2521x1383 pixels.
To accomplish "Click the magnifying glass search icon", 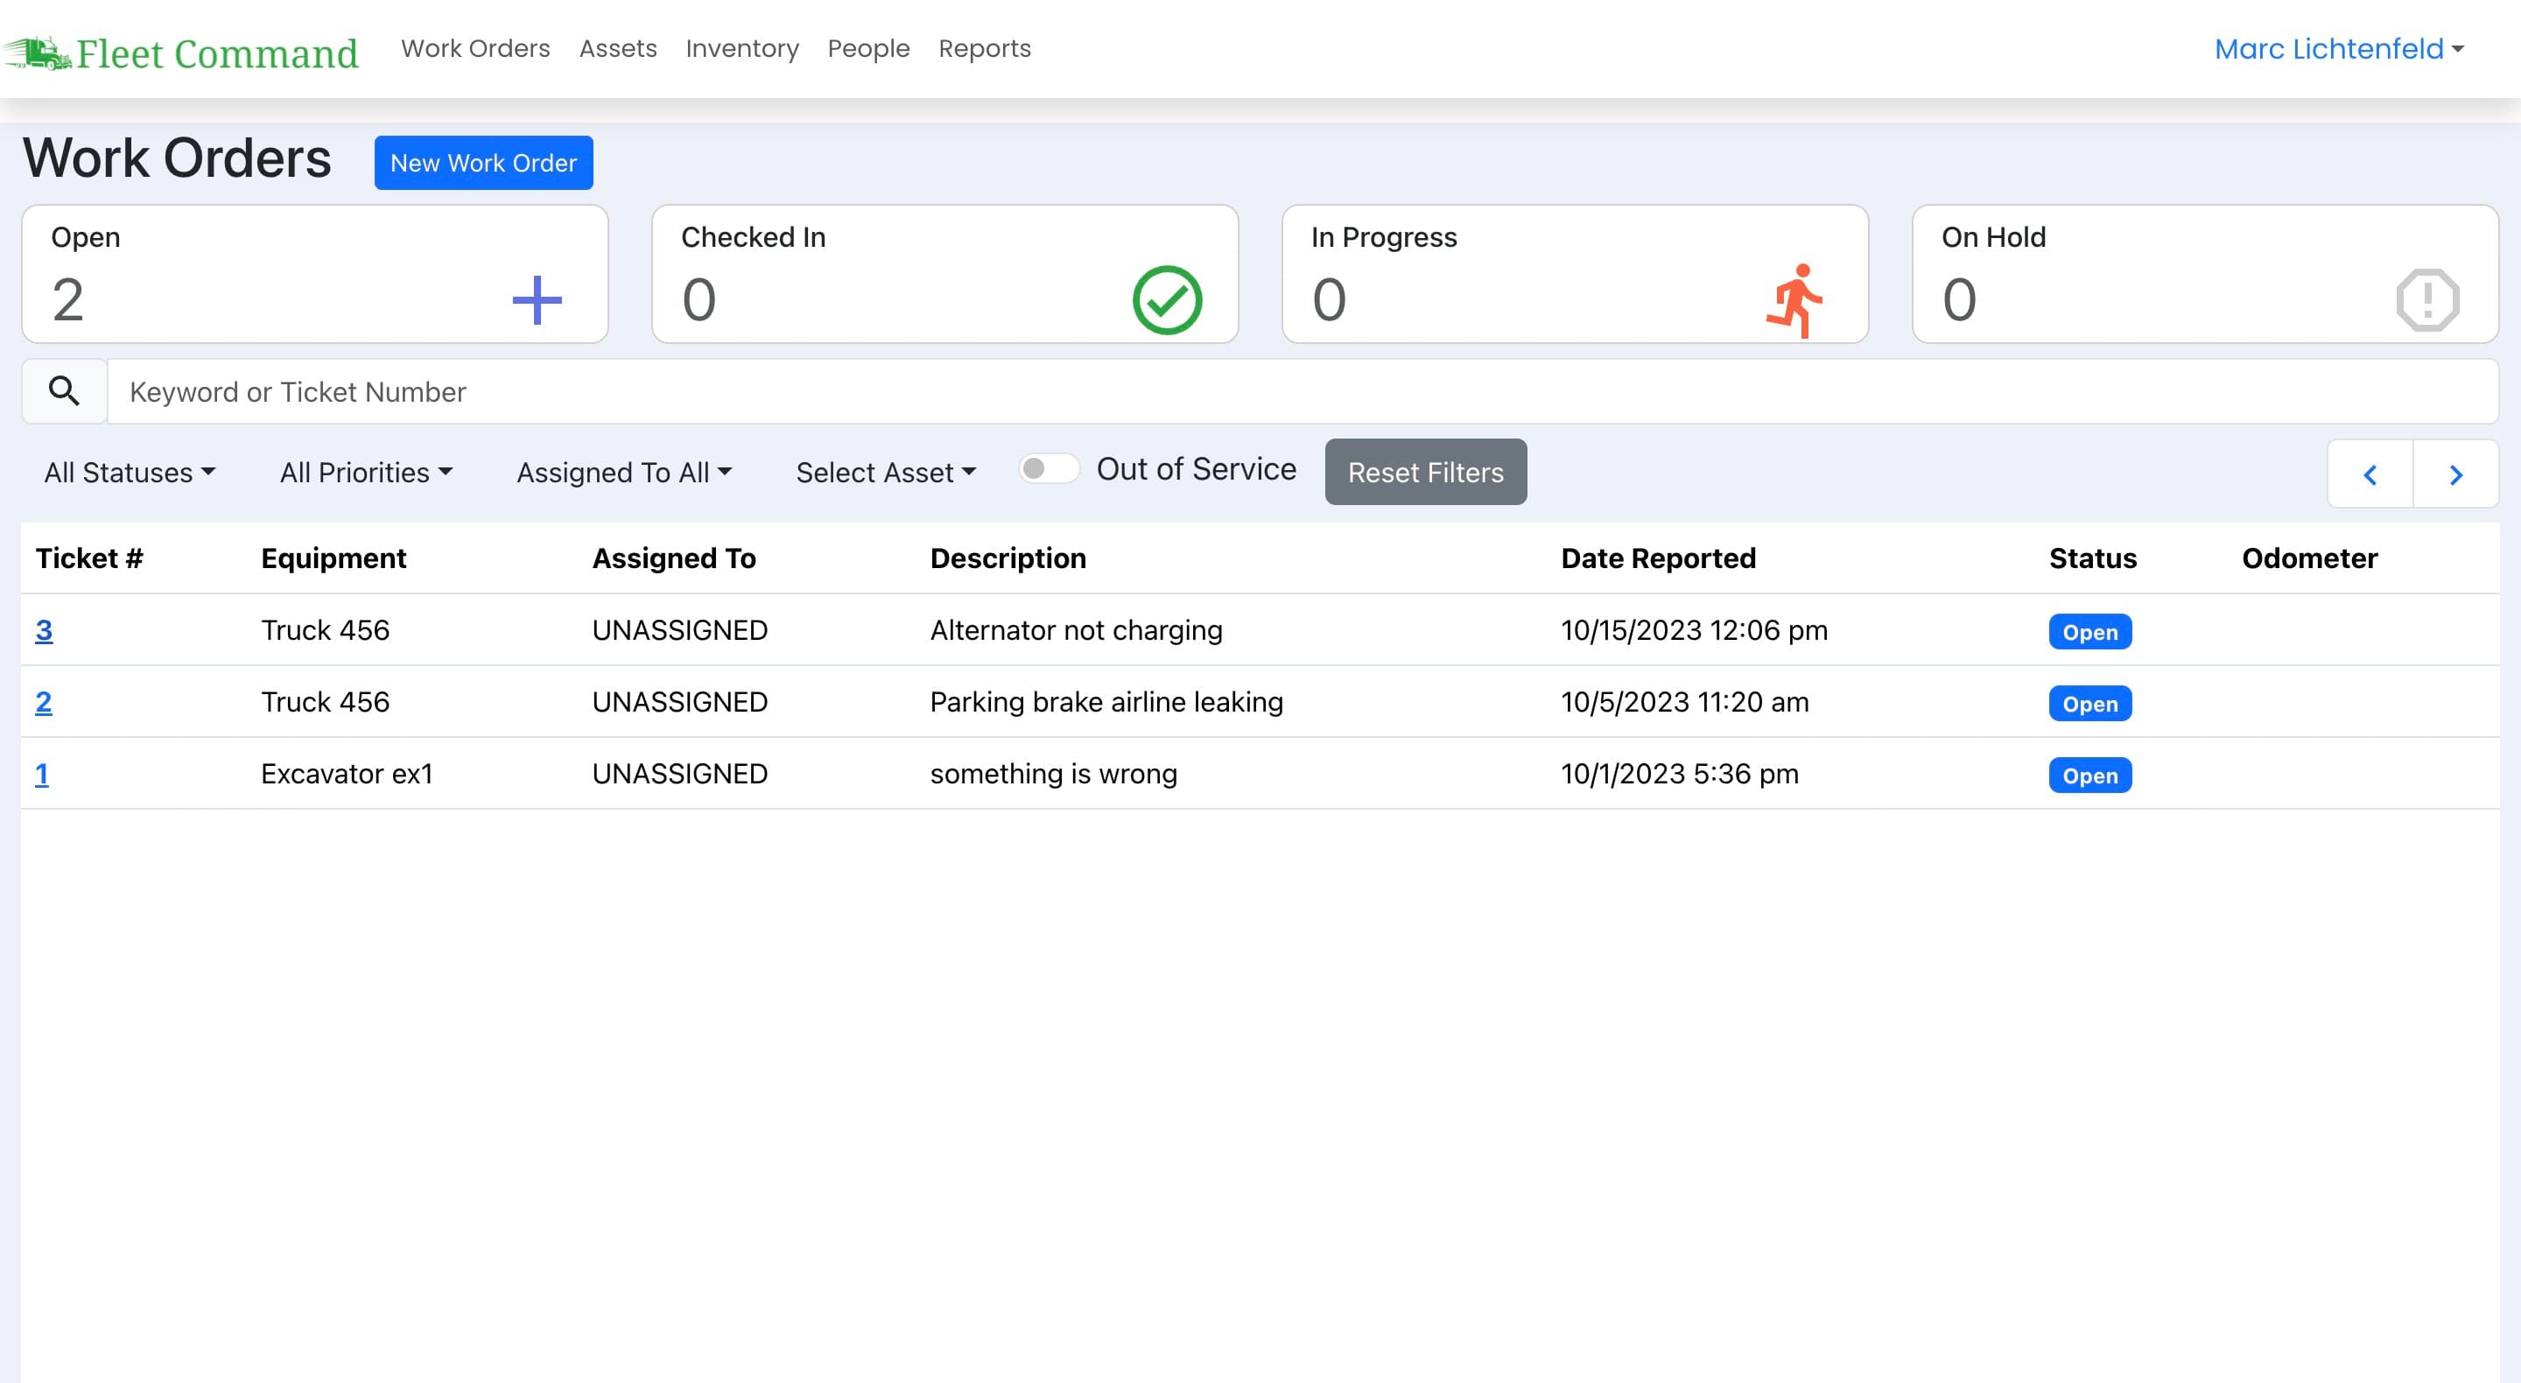I will tap(65, 391).
